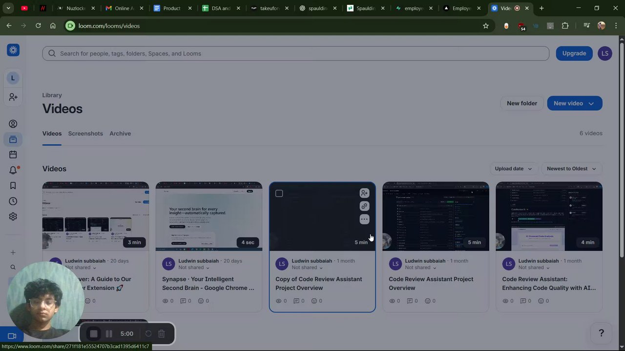Bookmark page with star icon in address bar
The image size is (625, 351).
[x=486, y=26]
